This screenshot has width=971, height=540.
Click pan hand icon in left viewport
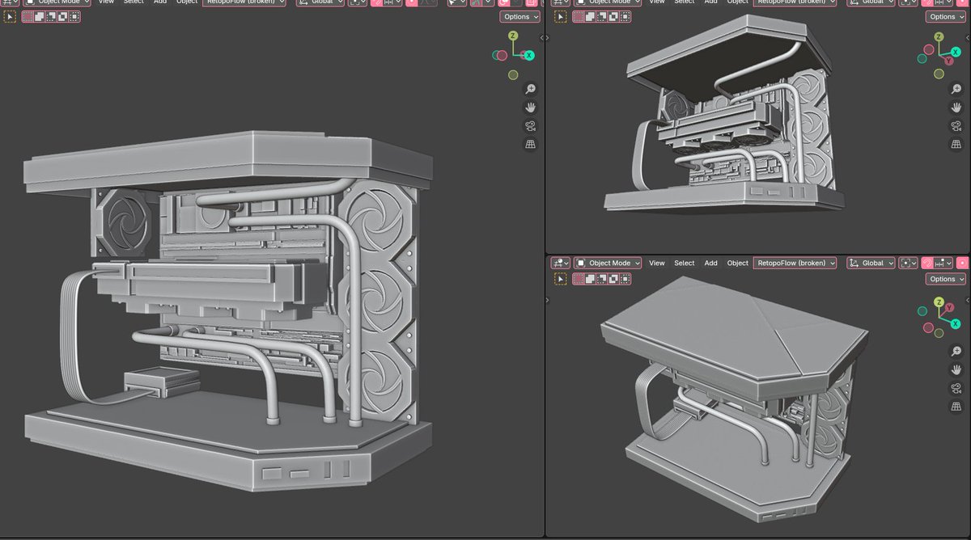(x=531, y=108)
